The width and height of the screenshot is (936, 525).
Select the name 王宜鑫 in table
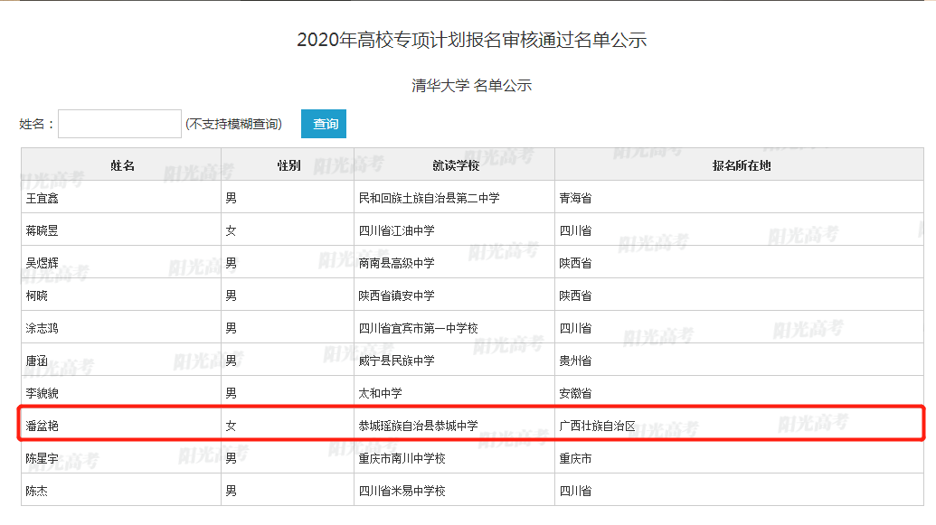pyautogui.click(x=43, y=198)
